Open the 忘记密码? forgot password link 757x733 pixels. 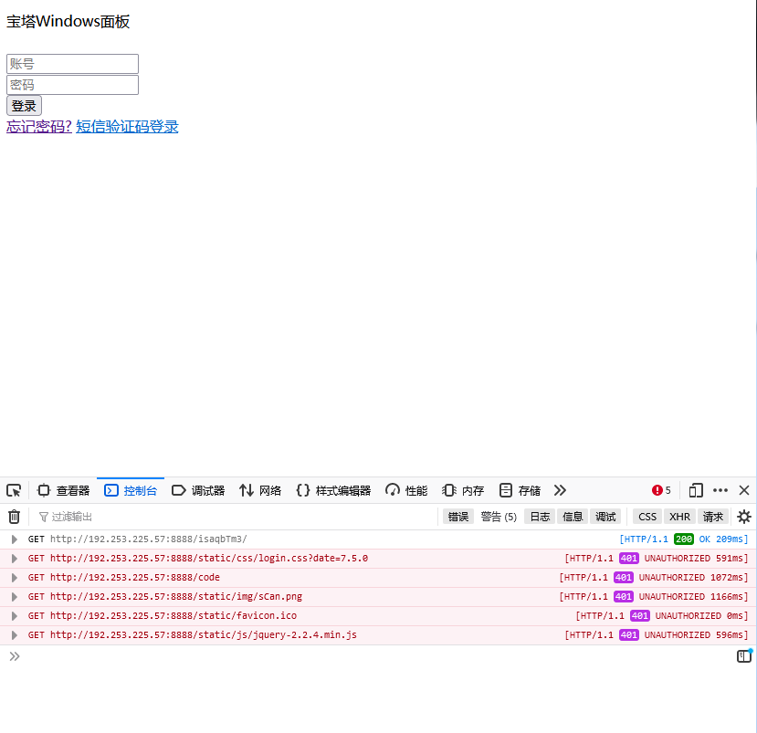pyautogui.click(x=39, y=127)
